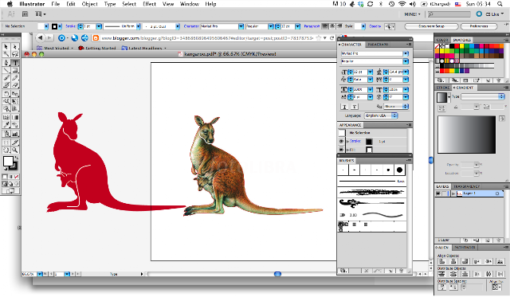Expand Stroke row in Appearance panel
Viewport: 510px width, 297px height.
point(347,142)
